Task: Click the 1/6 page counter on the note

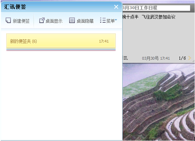Action: [x=182, y=58]
